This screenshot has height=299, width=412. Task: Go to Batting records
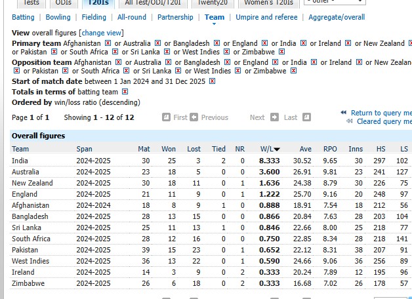pos(23,17)
